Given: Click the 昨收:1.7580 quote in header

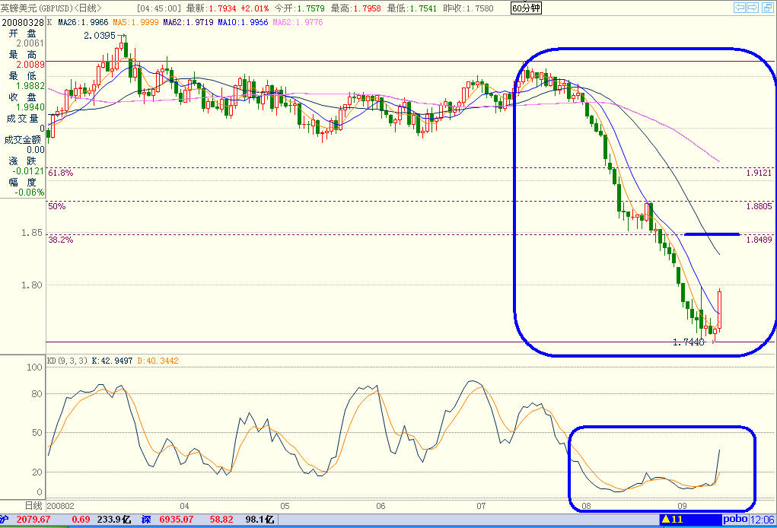Looking at the screenshot, I should (x=468, y=8).
